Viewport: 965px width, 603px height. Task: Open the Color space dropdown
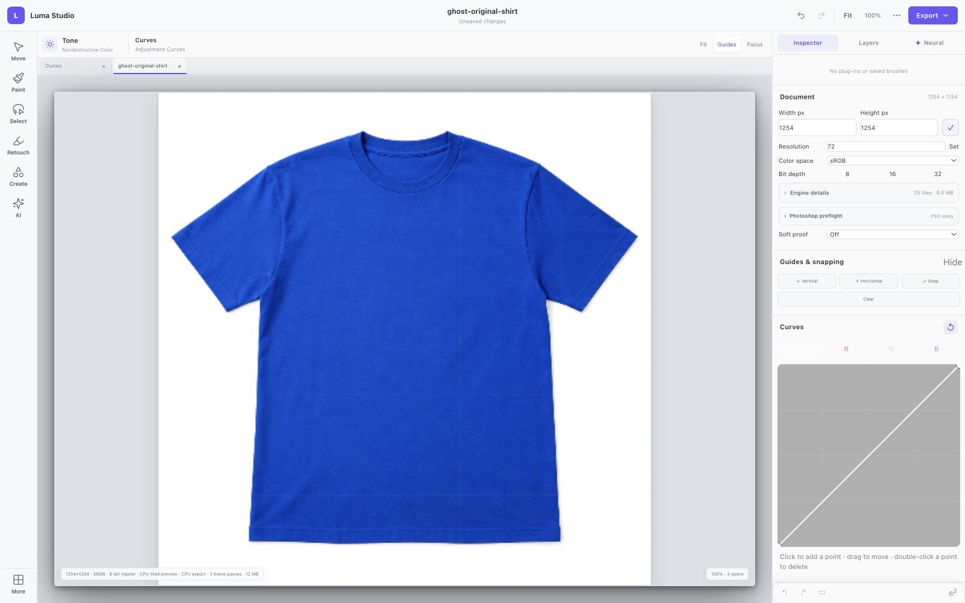tap(893, 161)
